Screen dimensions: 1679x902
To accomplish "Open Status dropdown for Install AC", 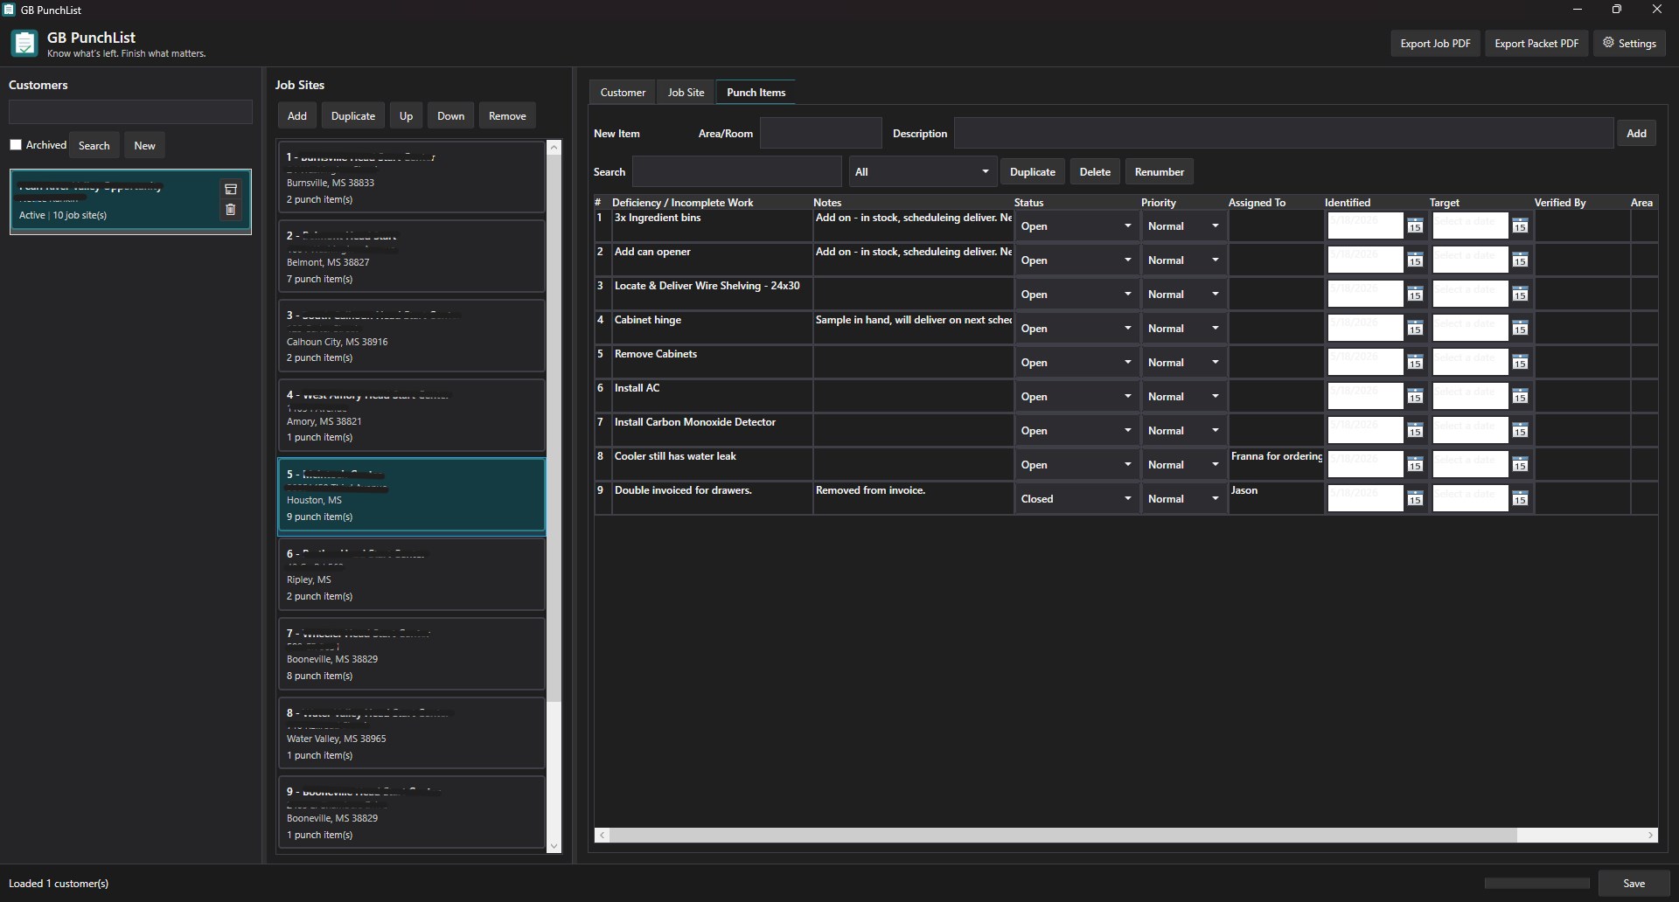I will [x=1076, y=397].
